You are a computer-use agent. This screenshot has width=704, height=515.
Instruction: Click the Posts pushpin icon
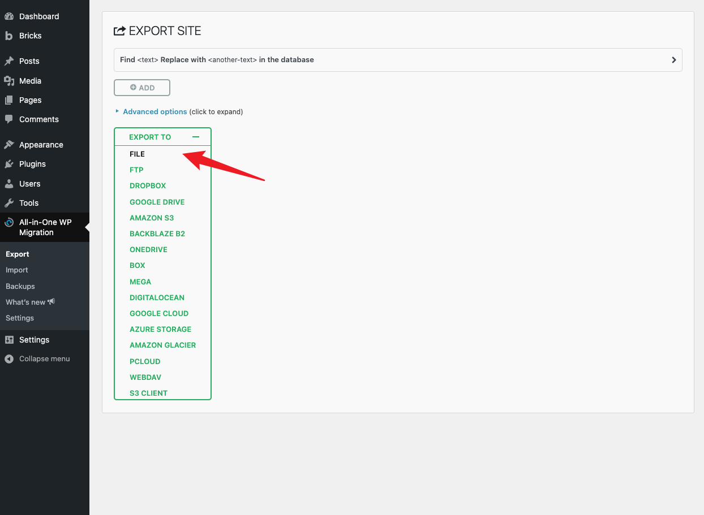pos(9,61)
